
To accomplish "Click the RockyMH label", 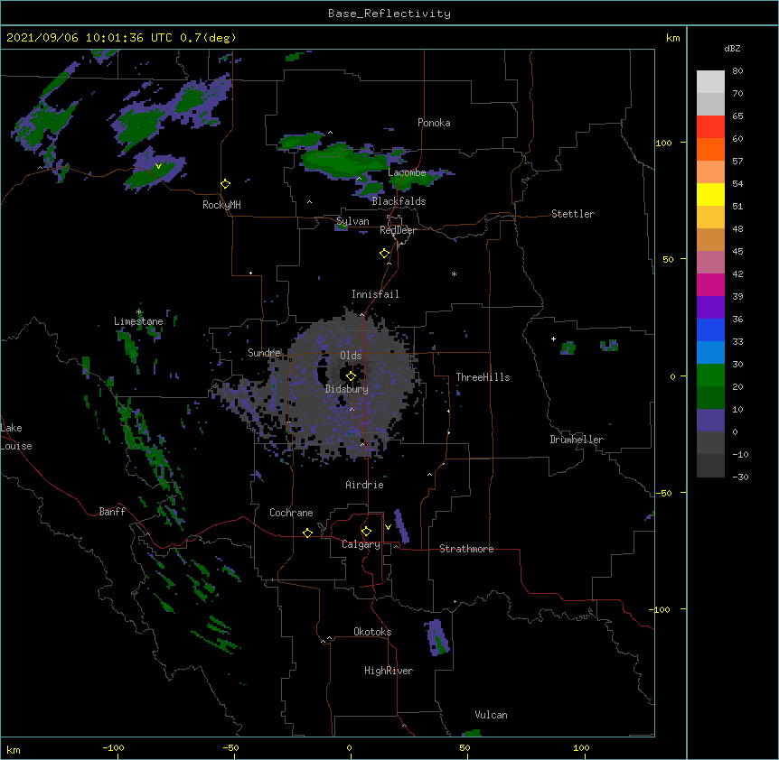I will (221, 205).
